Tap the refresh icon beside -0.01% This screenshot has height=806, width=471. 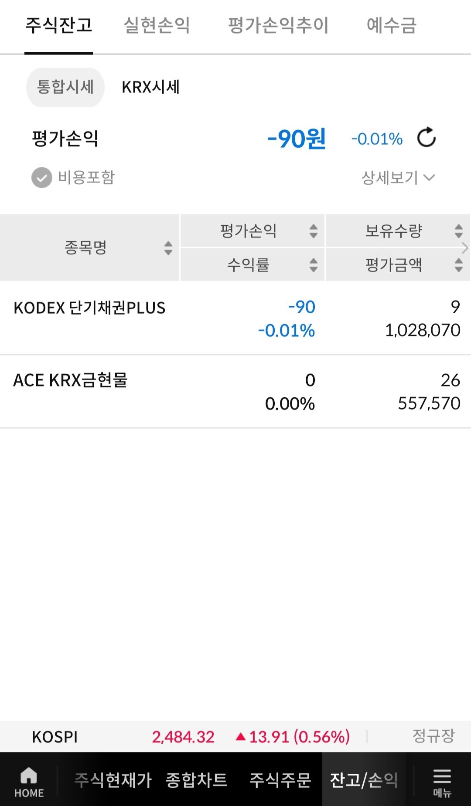pos(426,138)
